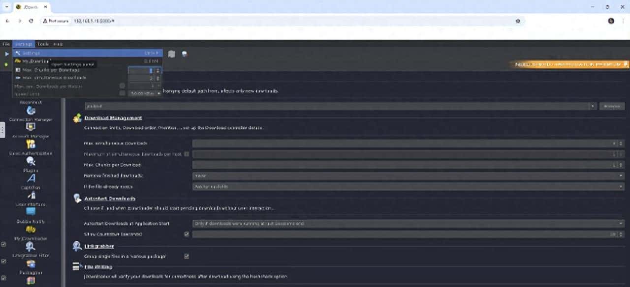This screenshot has height=287, width=630.
Task: Open the If the file already exists dropdown
Action: coord(408,187)
